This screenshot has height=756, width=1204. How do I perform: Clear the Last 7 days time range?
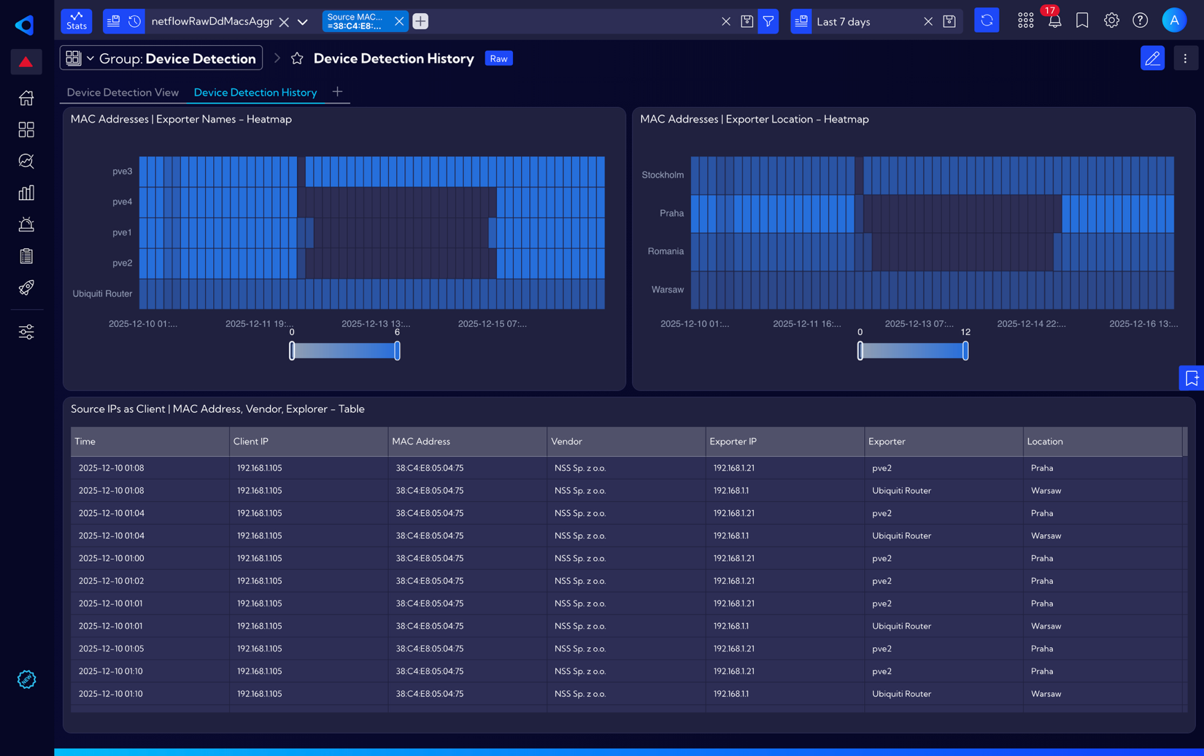pos(928,21)
